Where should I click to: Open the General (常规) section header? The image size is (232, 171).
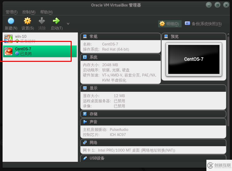120,37
